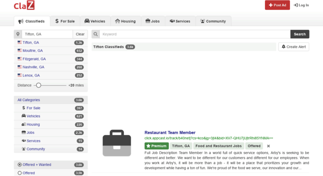Select Moultrie, GA location
323x176 pixels.
51,50
